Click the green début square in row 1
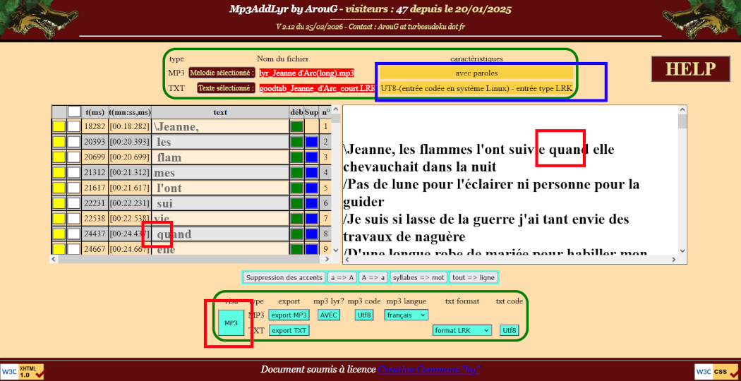 [296, 127]
